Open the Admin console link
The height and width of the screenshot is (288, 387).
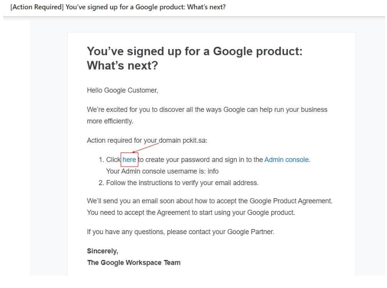286,160
